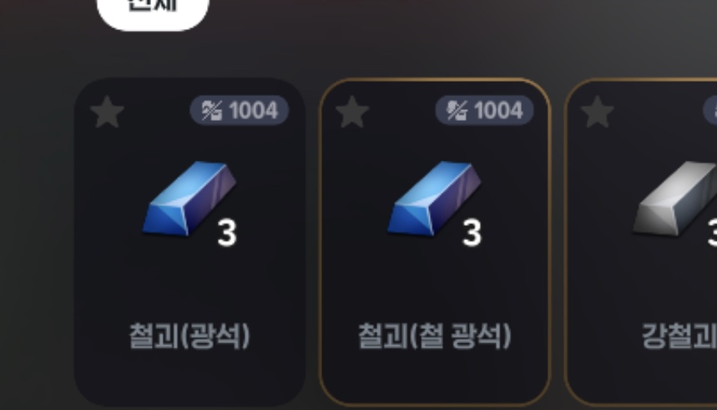Click the silver steel ingot icon

coord(674,198)
